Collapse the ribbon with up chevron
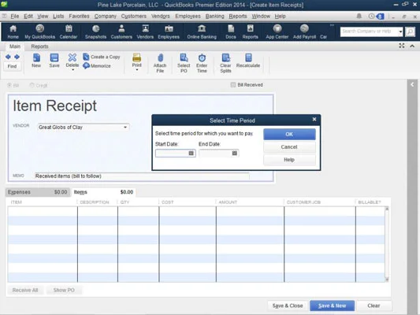This screenshot has height=315, width=420. point(412,46)
